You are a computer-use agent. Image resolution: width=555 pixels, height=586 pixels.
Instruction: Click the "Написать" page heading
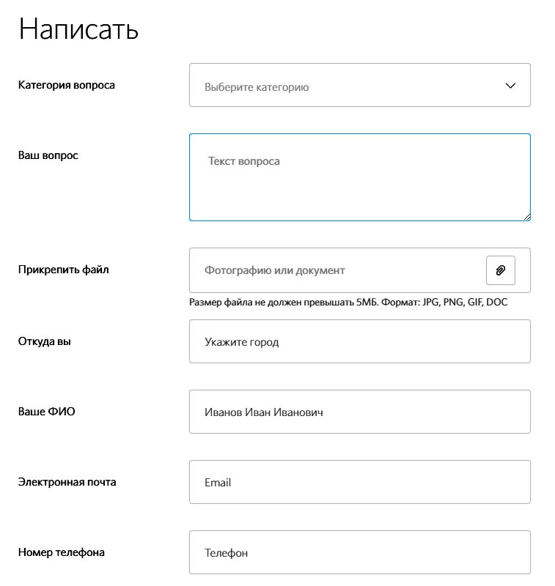pyautogui.click(x=78, y=29)
